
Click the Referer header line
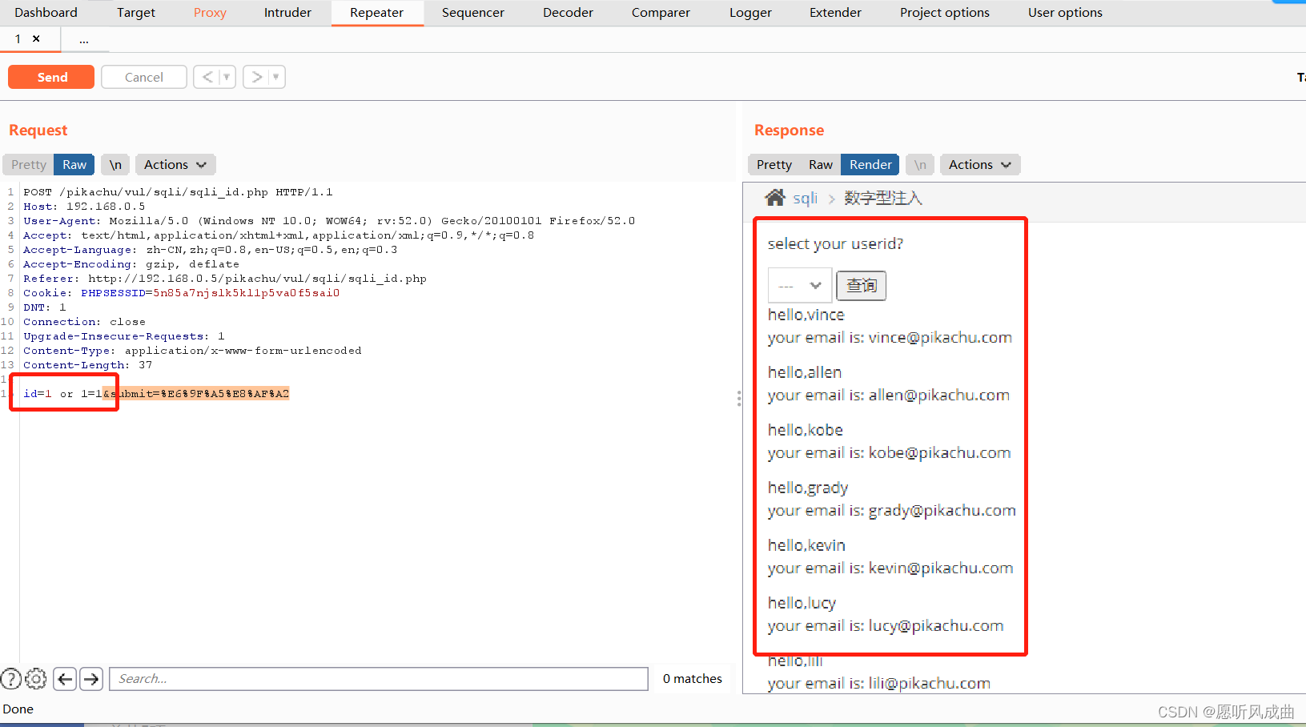(x=225, y=279)
